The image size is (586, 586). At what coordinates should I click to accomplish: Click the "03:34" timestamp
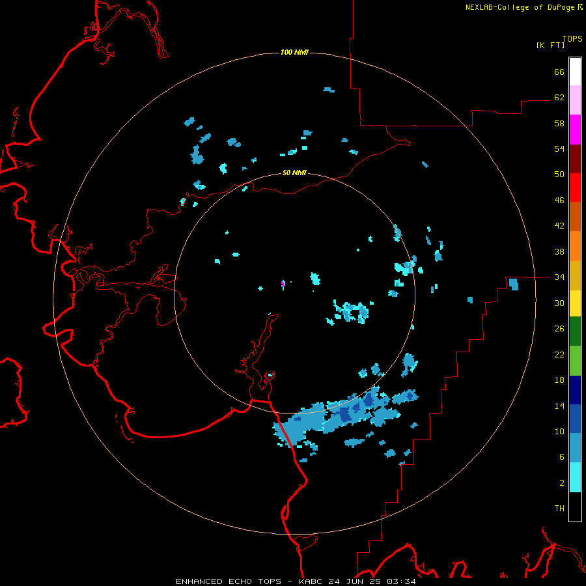(401, 581)
